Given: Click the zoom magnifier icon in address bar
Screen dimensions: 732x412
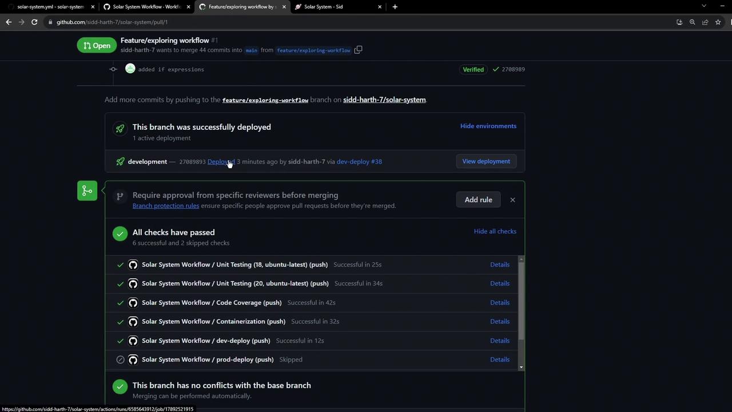Looking at the screenshot, I should coord(692,22).
